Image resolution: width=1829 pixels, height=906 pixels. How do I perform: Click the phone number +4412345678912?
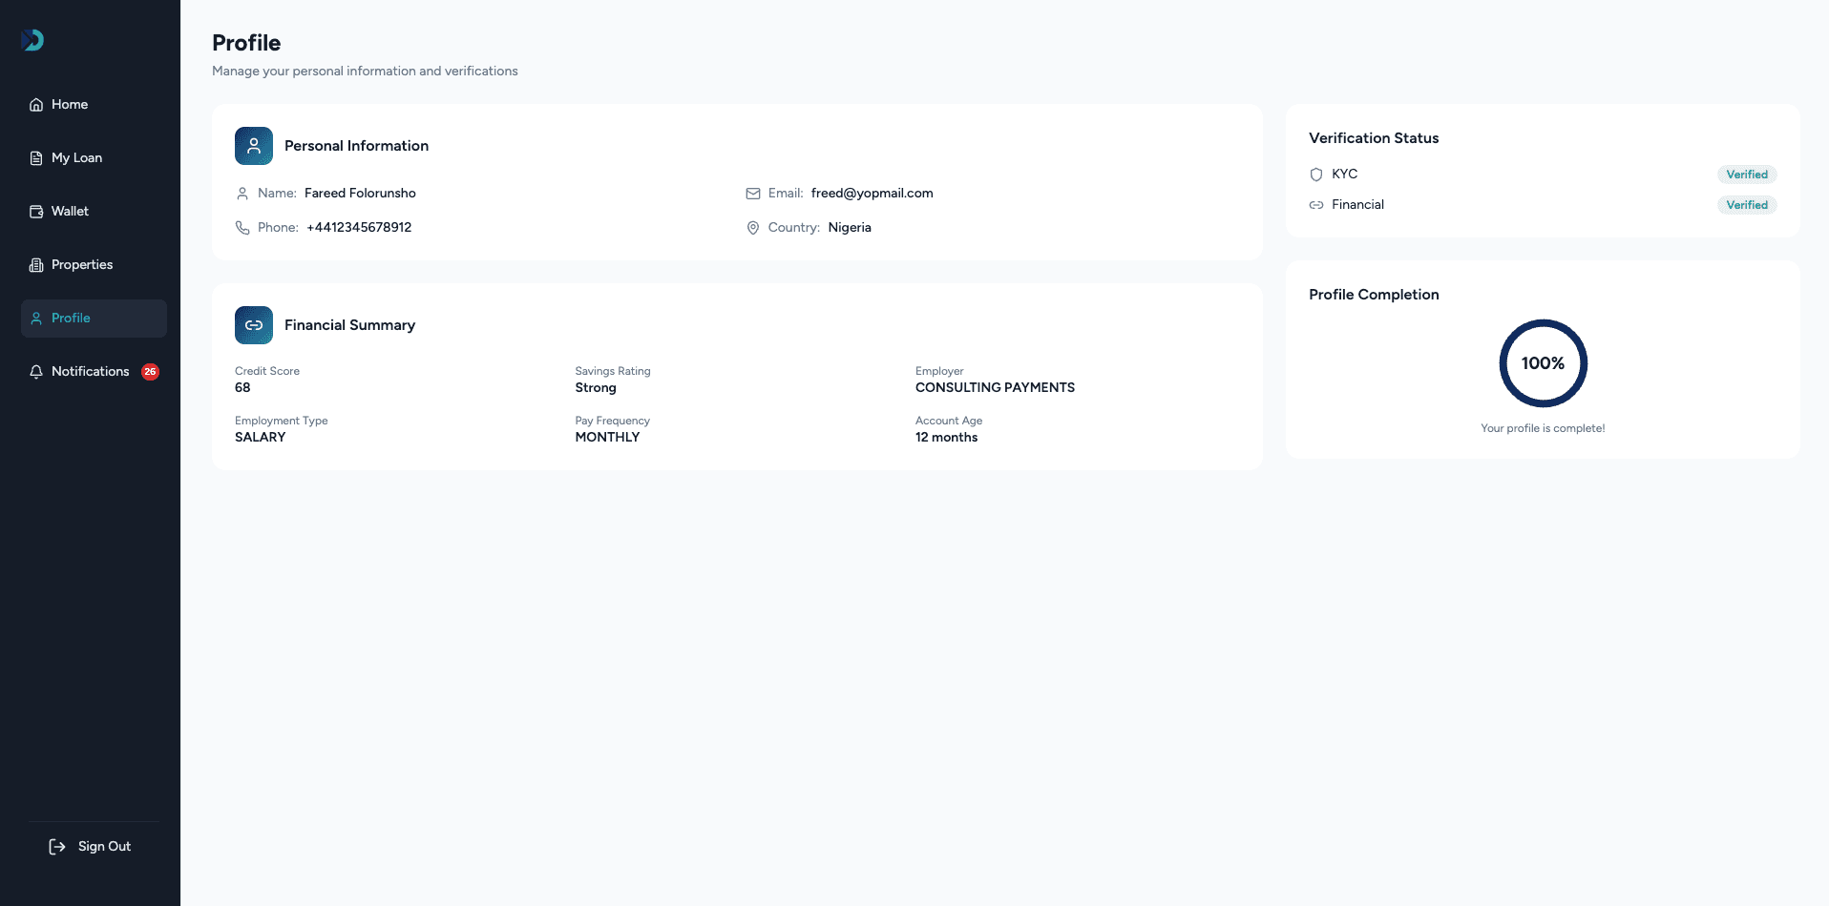point(359,228)
